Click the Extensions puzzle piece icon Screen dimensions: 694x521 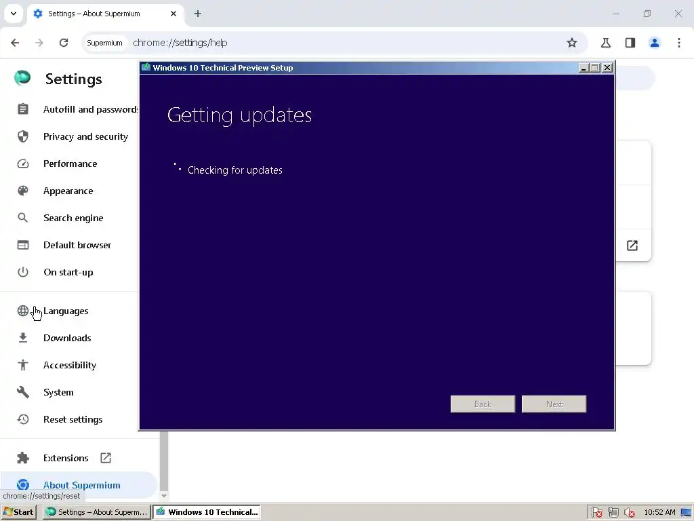pos(23,458)
